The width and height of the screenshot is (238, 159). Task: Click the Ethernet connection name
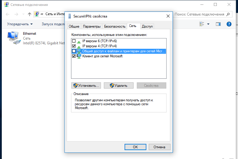(29, 34)
